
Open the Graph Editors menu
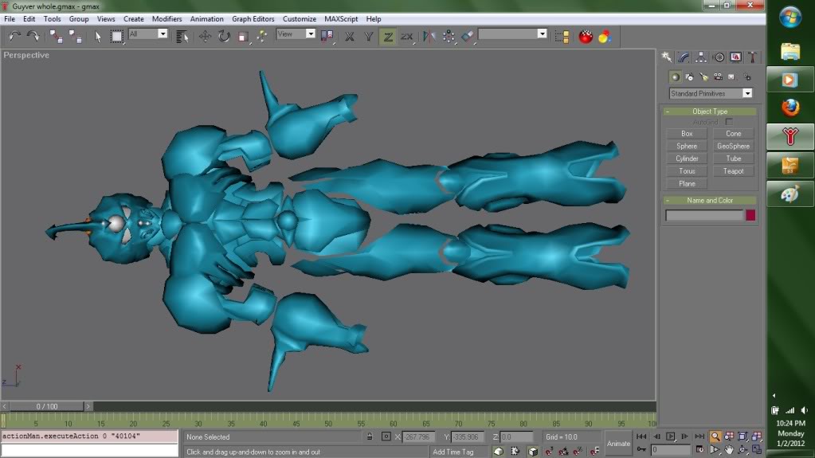click(253, 18)
